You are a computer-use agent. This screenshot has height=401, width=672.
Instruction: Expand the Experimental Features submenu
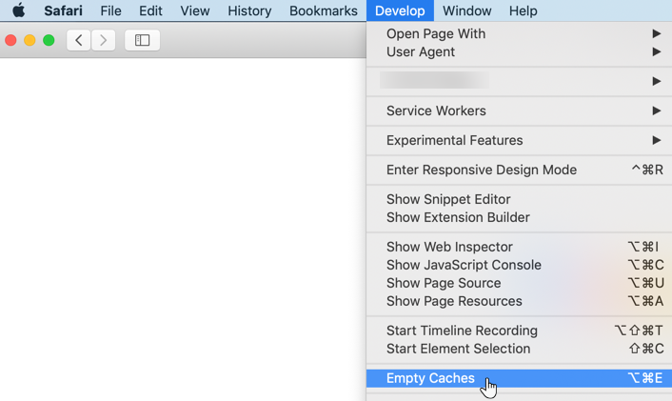pos(519,140)
